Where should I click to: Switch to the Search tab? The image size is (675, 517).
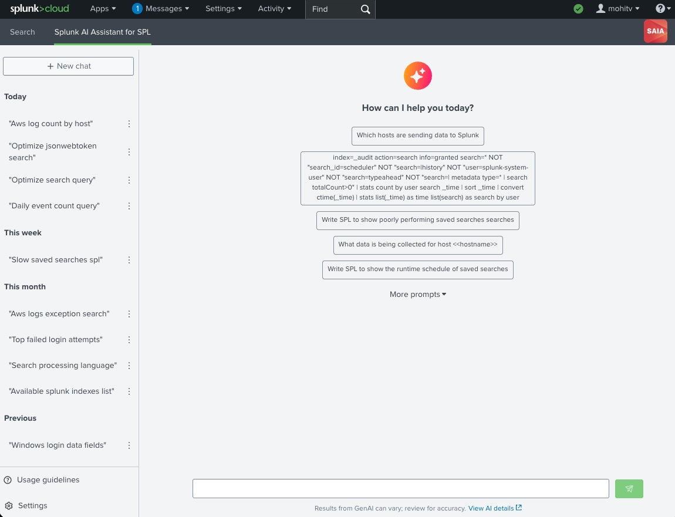22,32
